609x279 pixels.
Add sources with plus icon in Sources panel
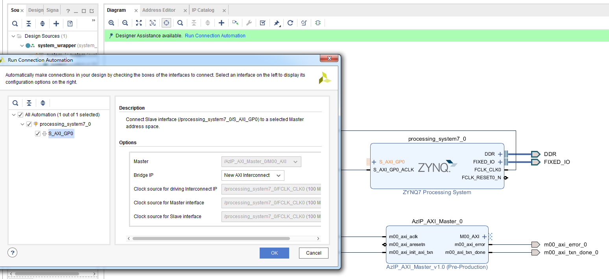click(56, 24)
